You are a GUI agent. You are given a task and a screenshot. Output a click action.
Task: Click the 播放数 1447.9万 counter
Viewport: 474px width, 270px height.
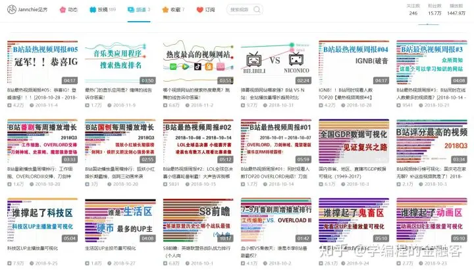pos(456,10)
